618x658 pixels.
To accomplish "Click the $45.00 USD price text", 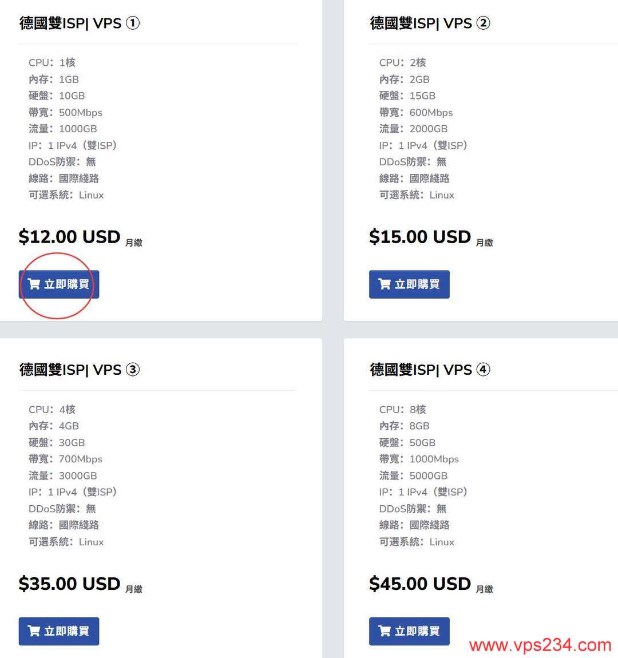I will coord(419,584).
